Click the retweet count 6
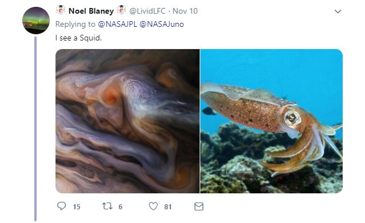This screenshot has height=223, width=365. click(x=120, y=207)
